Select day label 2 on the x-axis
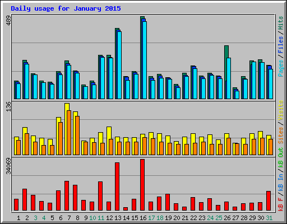The image size is (287, 224). (x=27, y=218)
